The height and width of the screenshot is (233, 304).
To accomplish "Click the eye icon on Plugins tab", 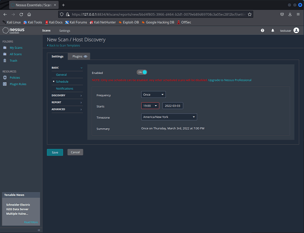I will click(86, 57).
